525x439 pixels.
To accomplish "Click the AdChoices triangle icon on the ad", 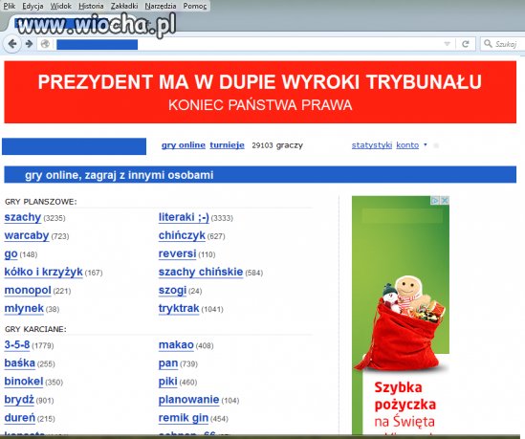I will (435, 200).
